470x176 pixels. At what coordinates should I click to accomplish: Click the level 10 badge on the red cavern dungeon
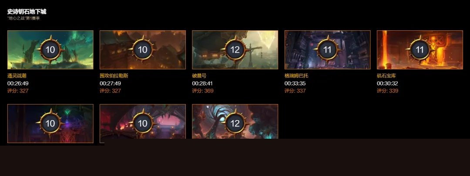(143, 123)
